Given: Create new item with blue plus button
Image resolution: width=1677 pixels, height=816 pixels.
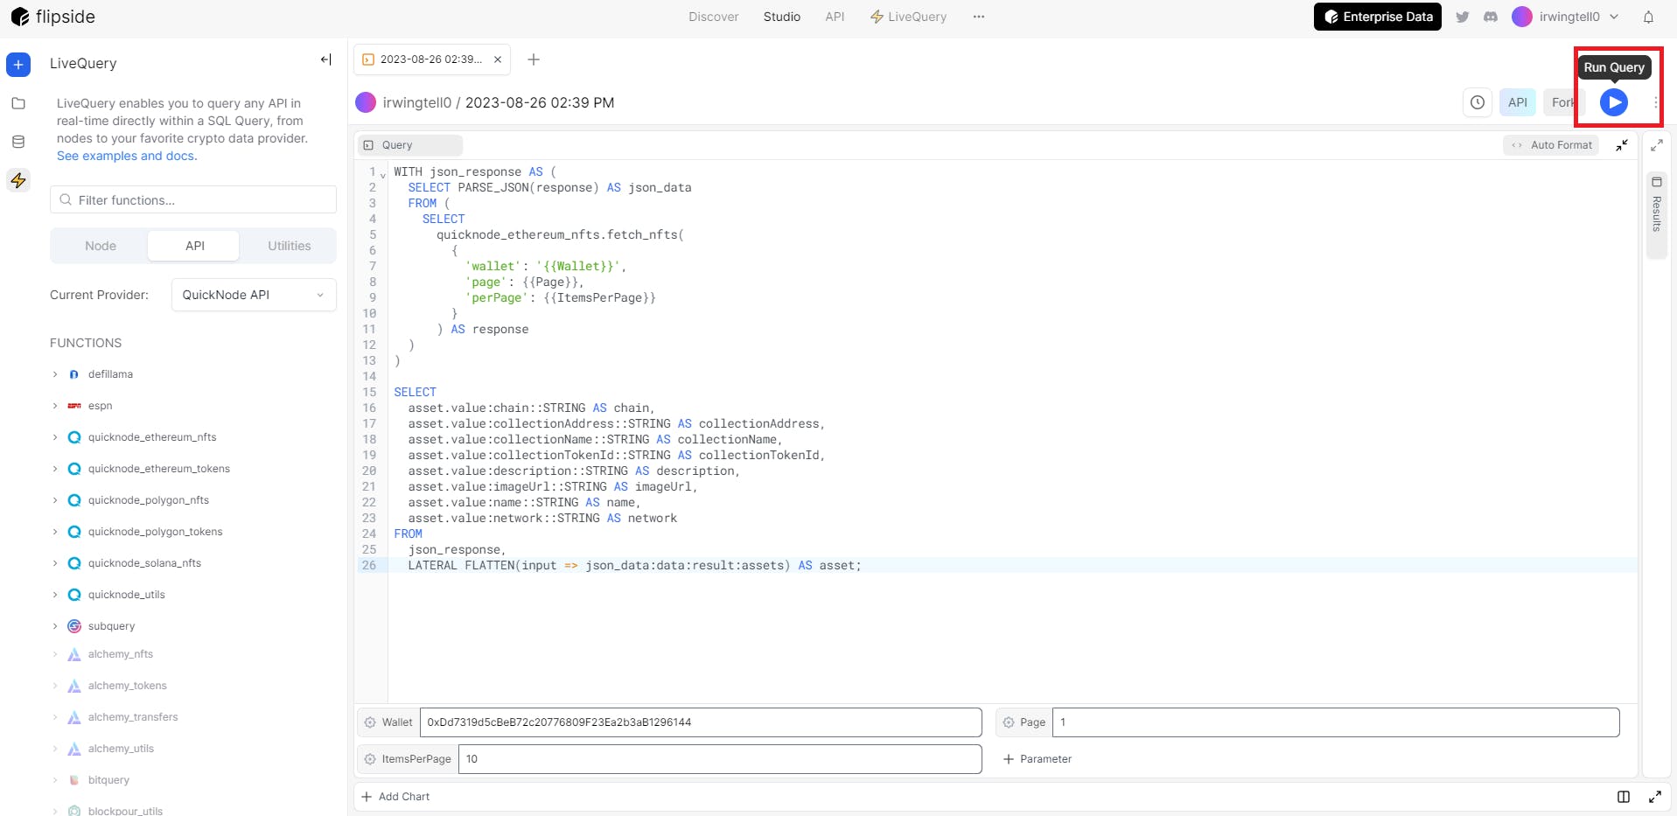Looking at the screenshot, I should pyautogui.click(x=18, y=64).
